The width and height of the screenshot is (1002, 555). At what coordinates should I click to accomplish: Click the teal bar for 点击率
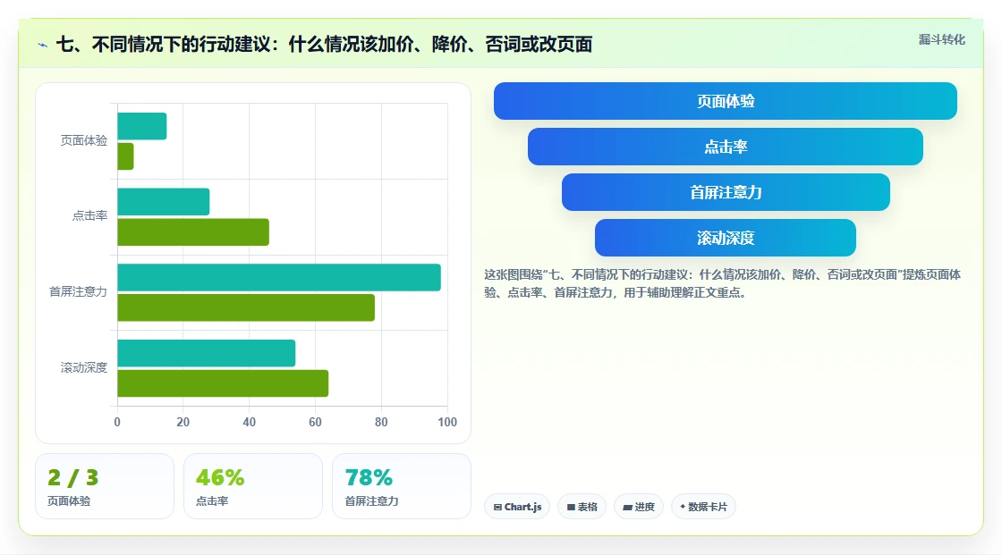coord(164,202)
